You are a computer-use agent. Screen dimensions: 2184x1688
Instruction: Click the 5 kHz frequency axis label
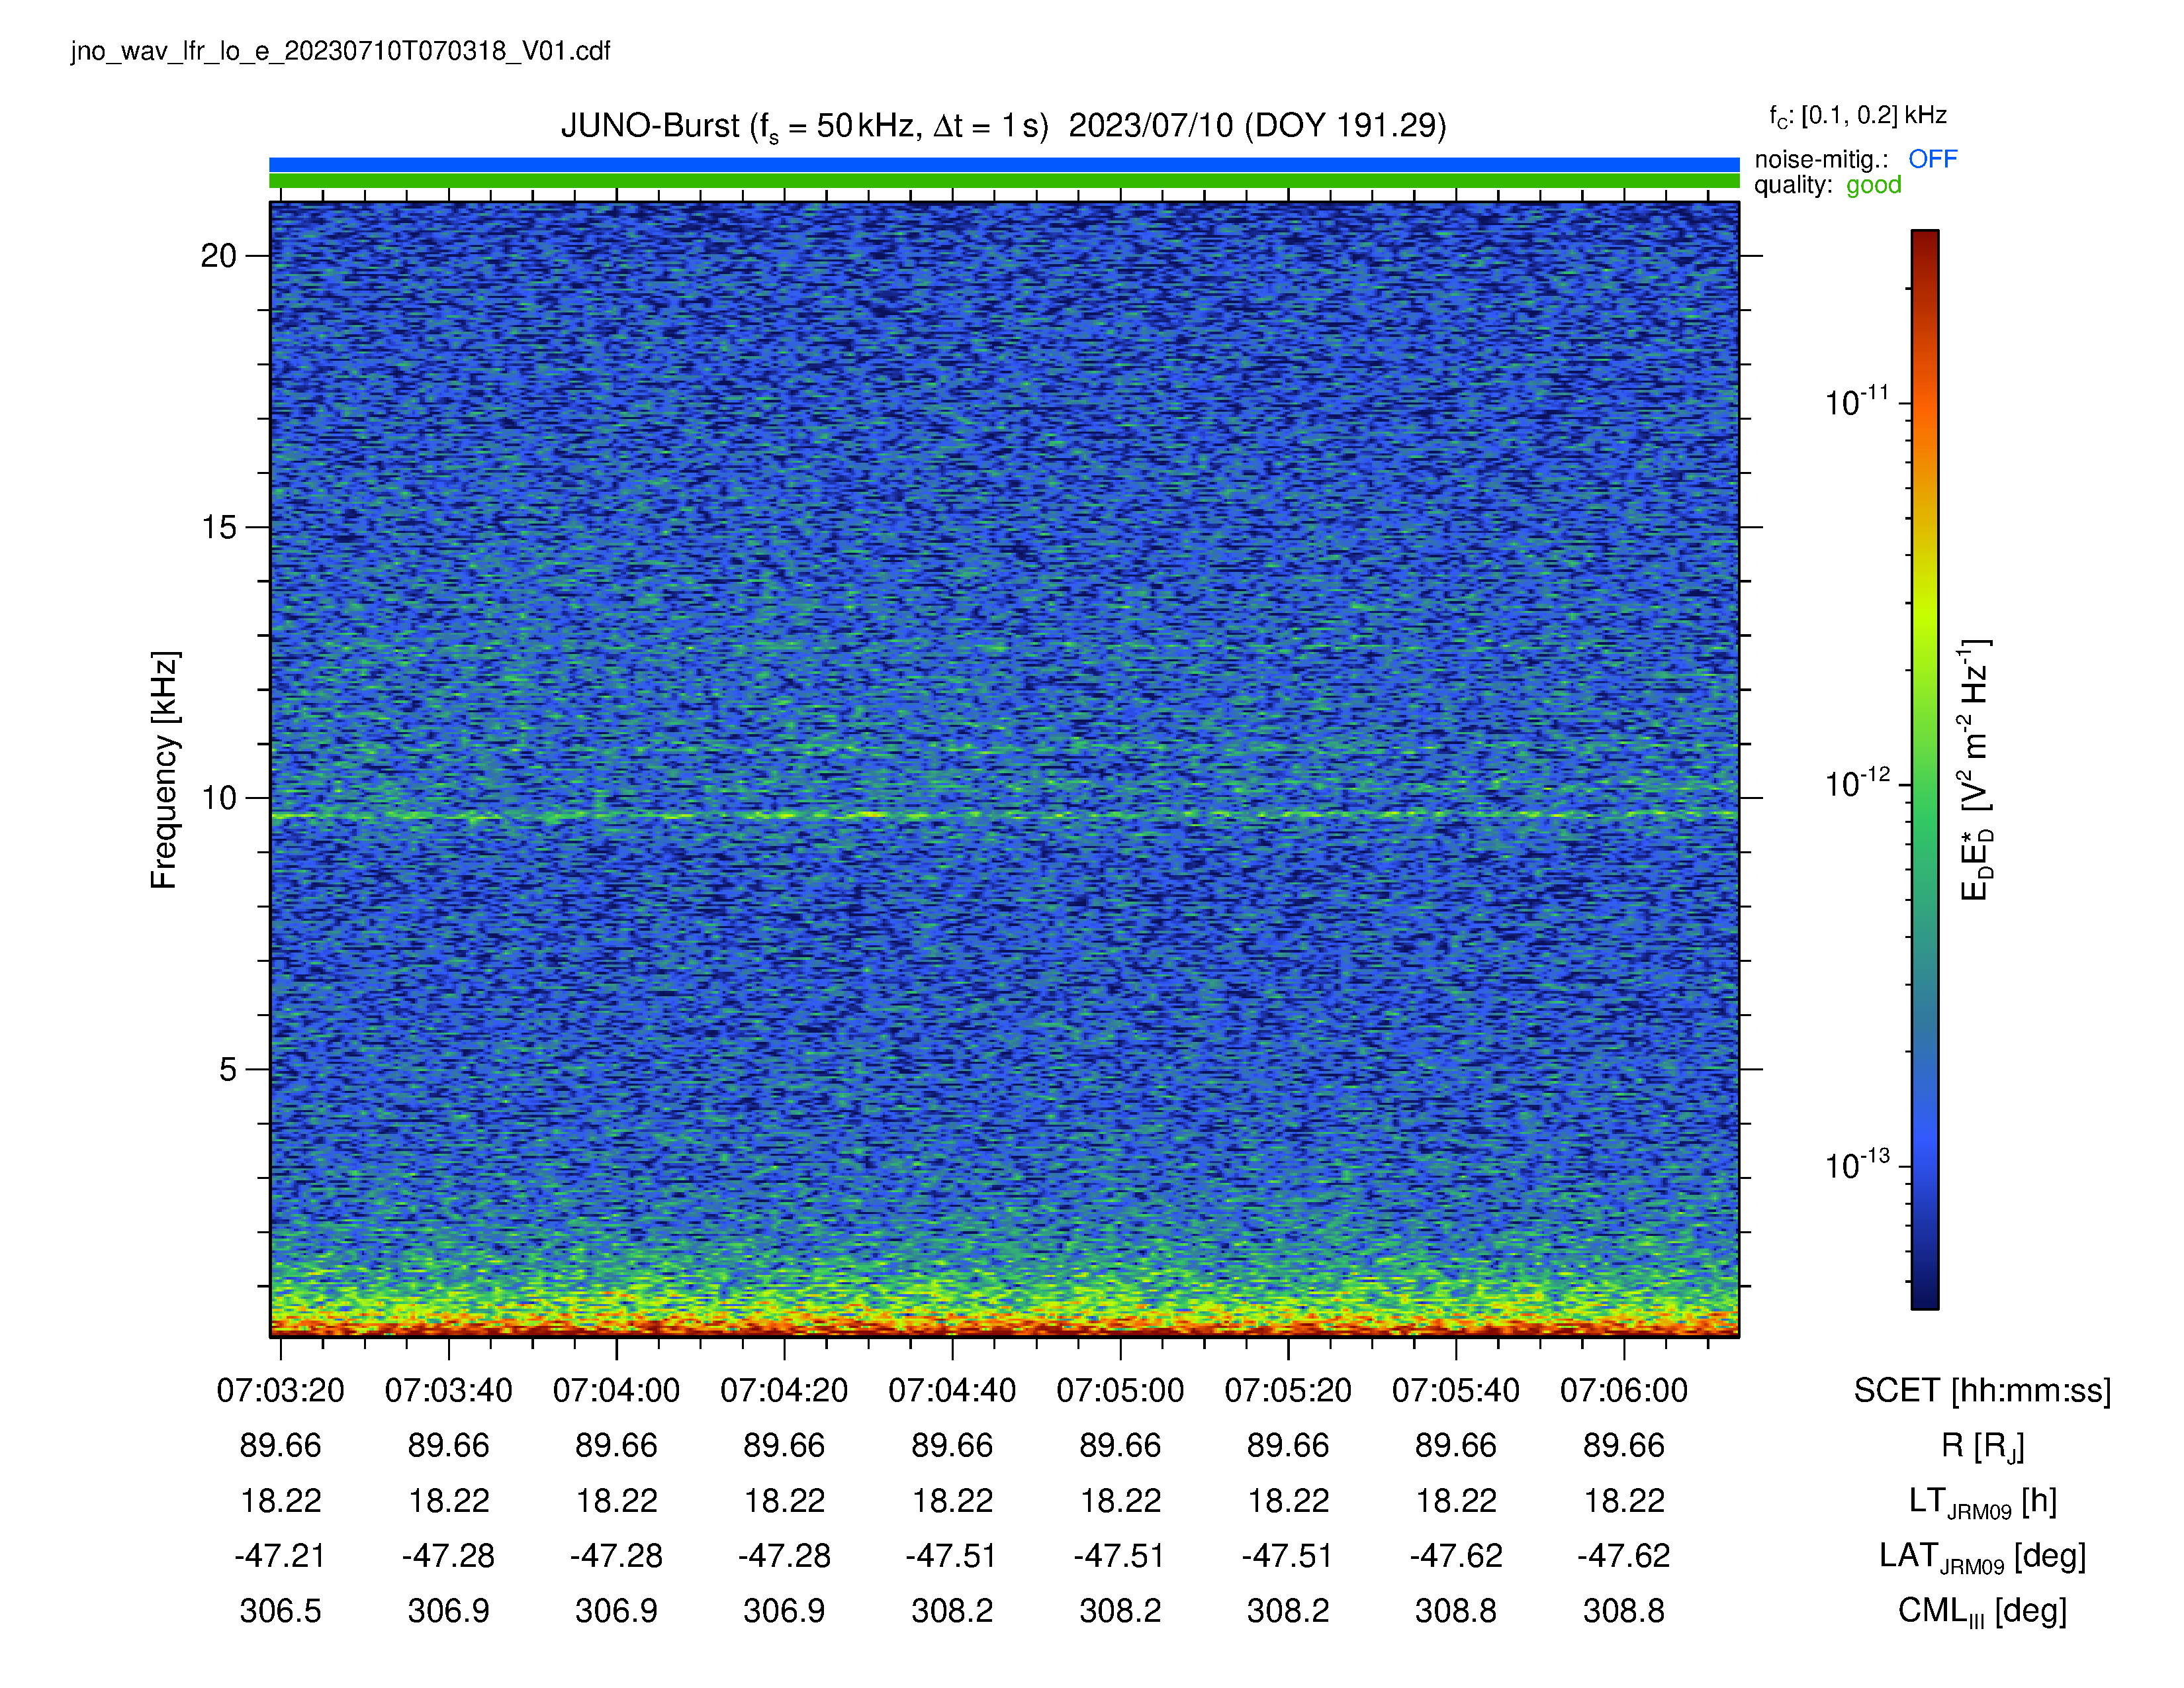coord(228,1069)
